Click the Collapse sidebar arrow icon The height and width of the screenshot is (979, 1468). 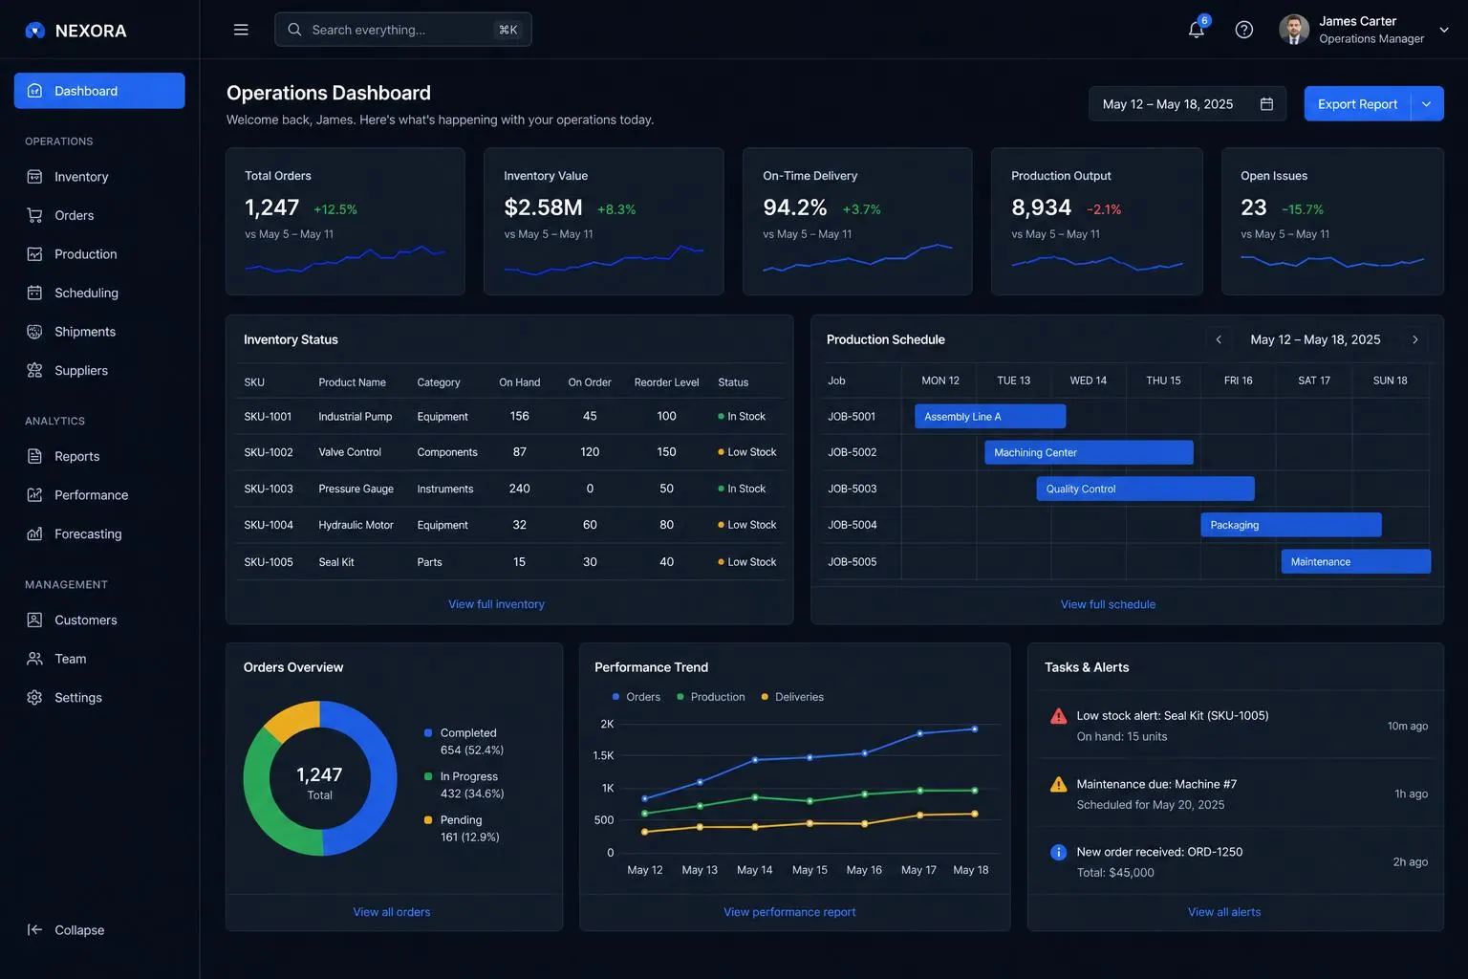34,929
